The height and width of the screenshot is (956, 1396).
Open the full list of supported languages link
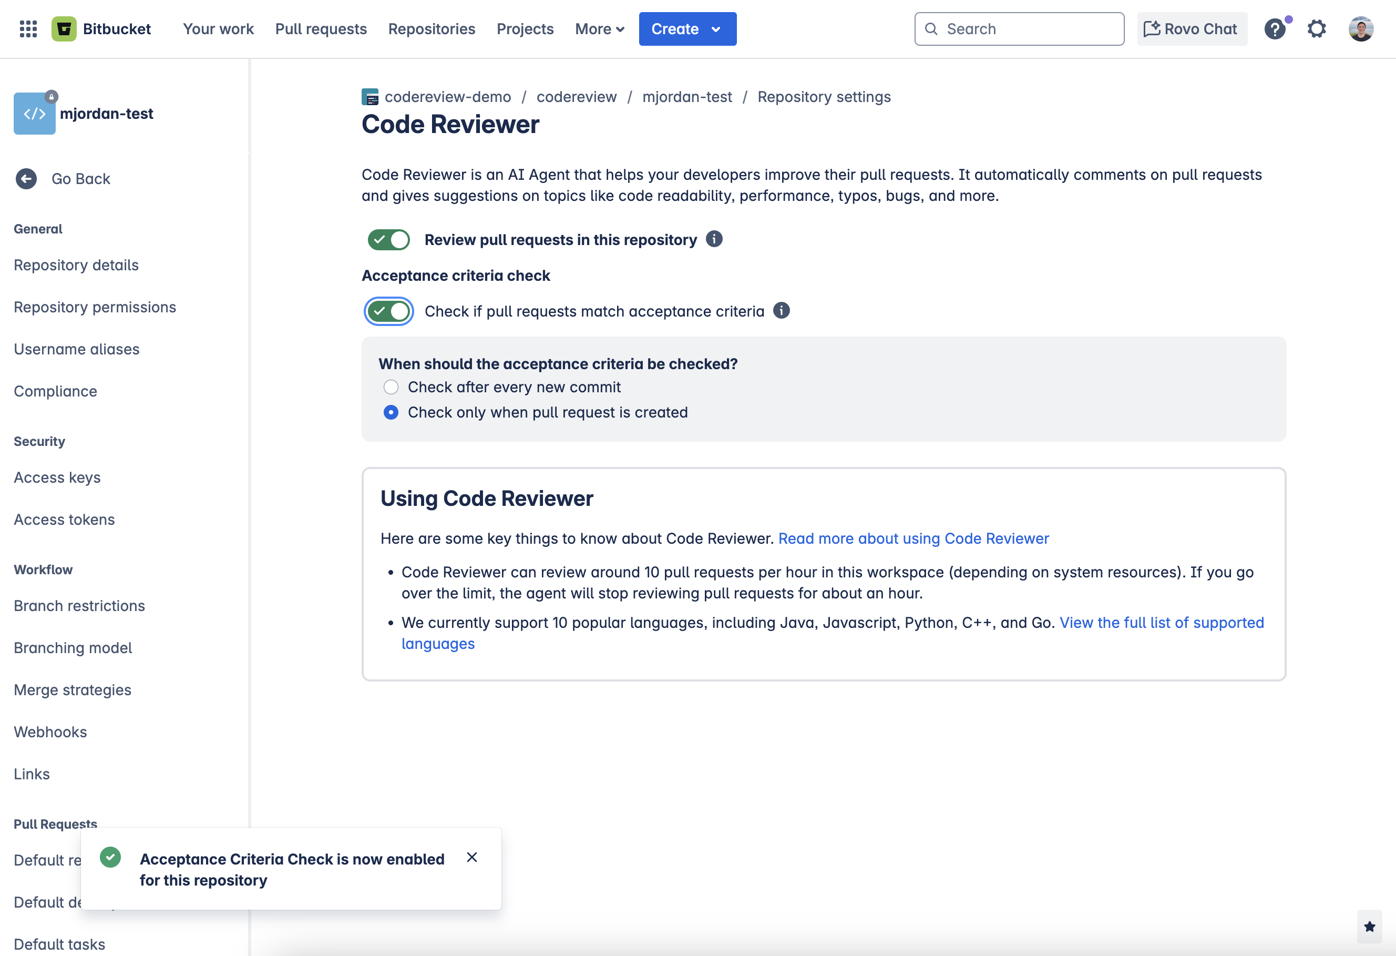1162,623
